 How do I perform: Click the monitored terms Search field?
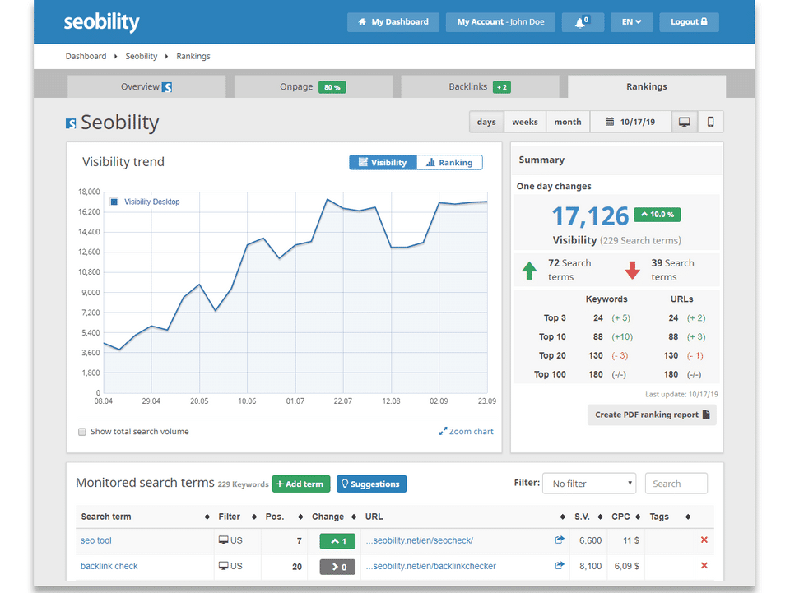676,484
